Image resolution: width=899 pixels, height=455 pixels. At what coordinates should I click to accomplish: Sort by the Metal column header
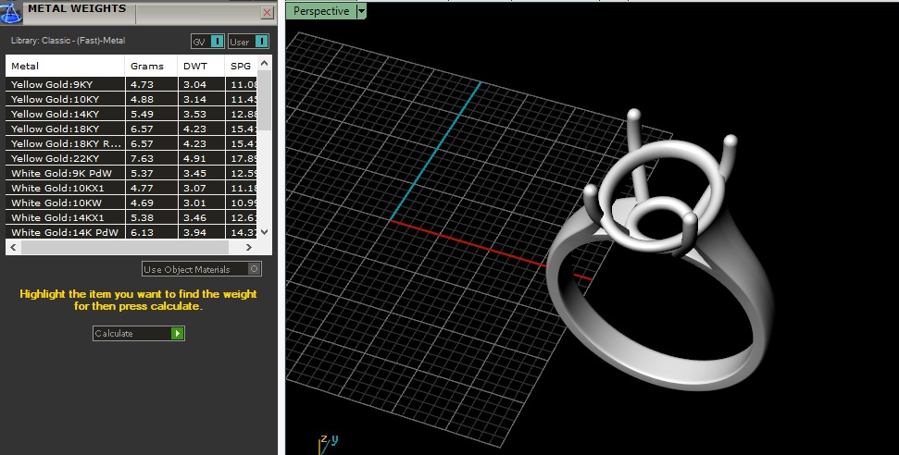point(65,66)
